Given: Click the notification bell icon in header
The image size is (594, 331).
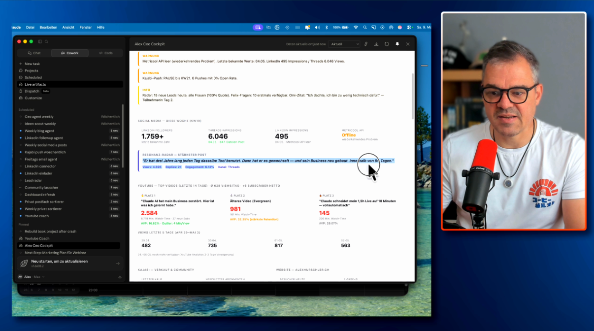Looking at the screenshot, I should (x=397, y=44).
